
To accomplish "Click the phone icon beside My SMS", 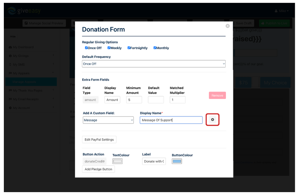I will 11,64.
